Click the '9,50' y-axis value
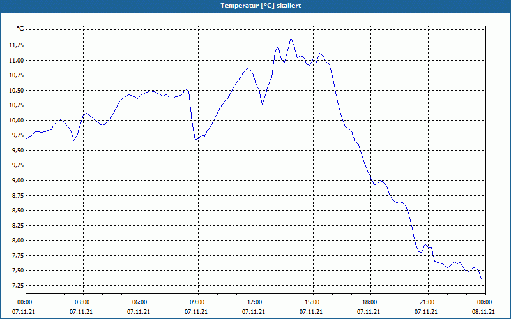Image resolution: width=511 pixels, height=319 pixels. [x=18, y=151]
